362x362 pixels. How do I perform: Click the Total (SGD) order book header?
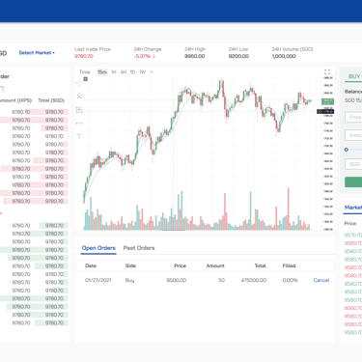click(x=51, y=100)
